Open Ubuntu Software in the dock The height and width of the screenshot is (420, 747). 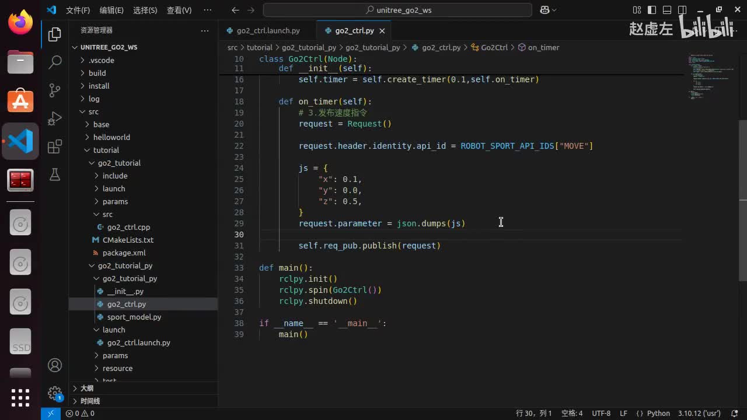click(x=20, y=101)
